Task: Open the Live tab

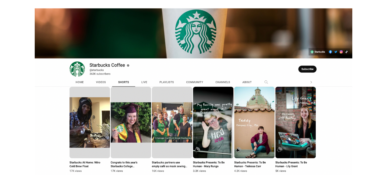Action: coord(144,82)
